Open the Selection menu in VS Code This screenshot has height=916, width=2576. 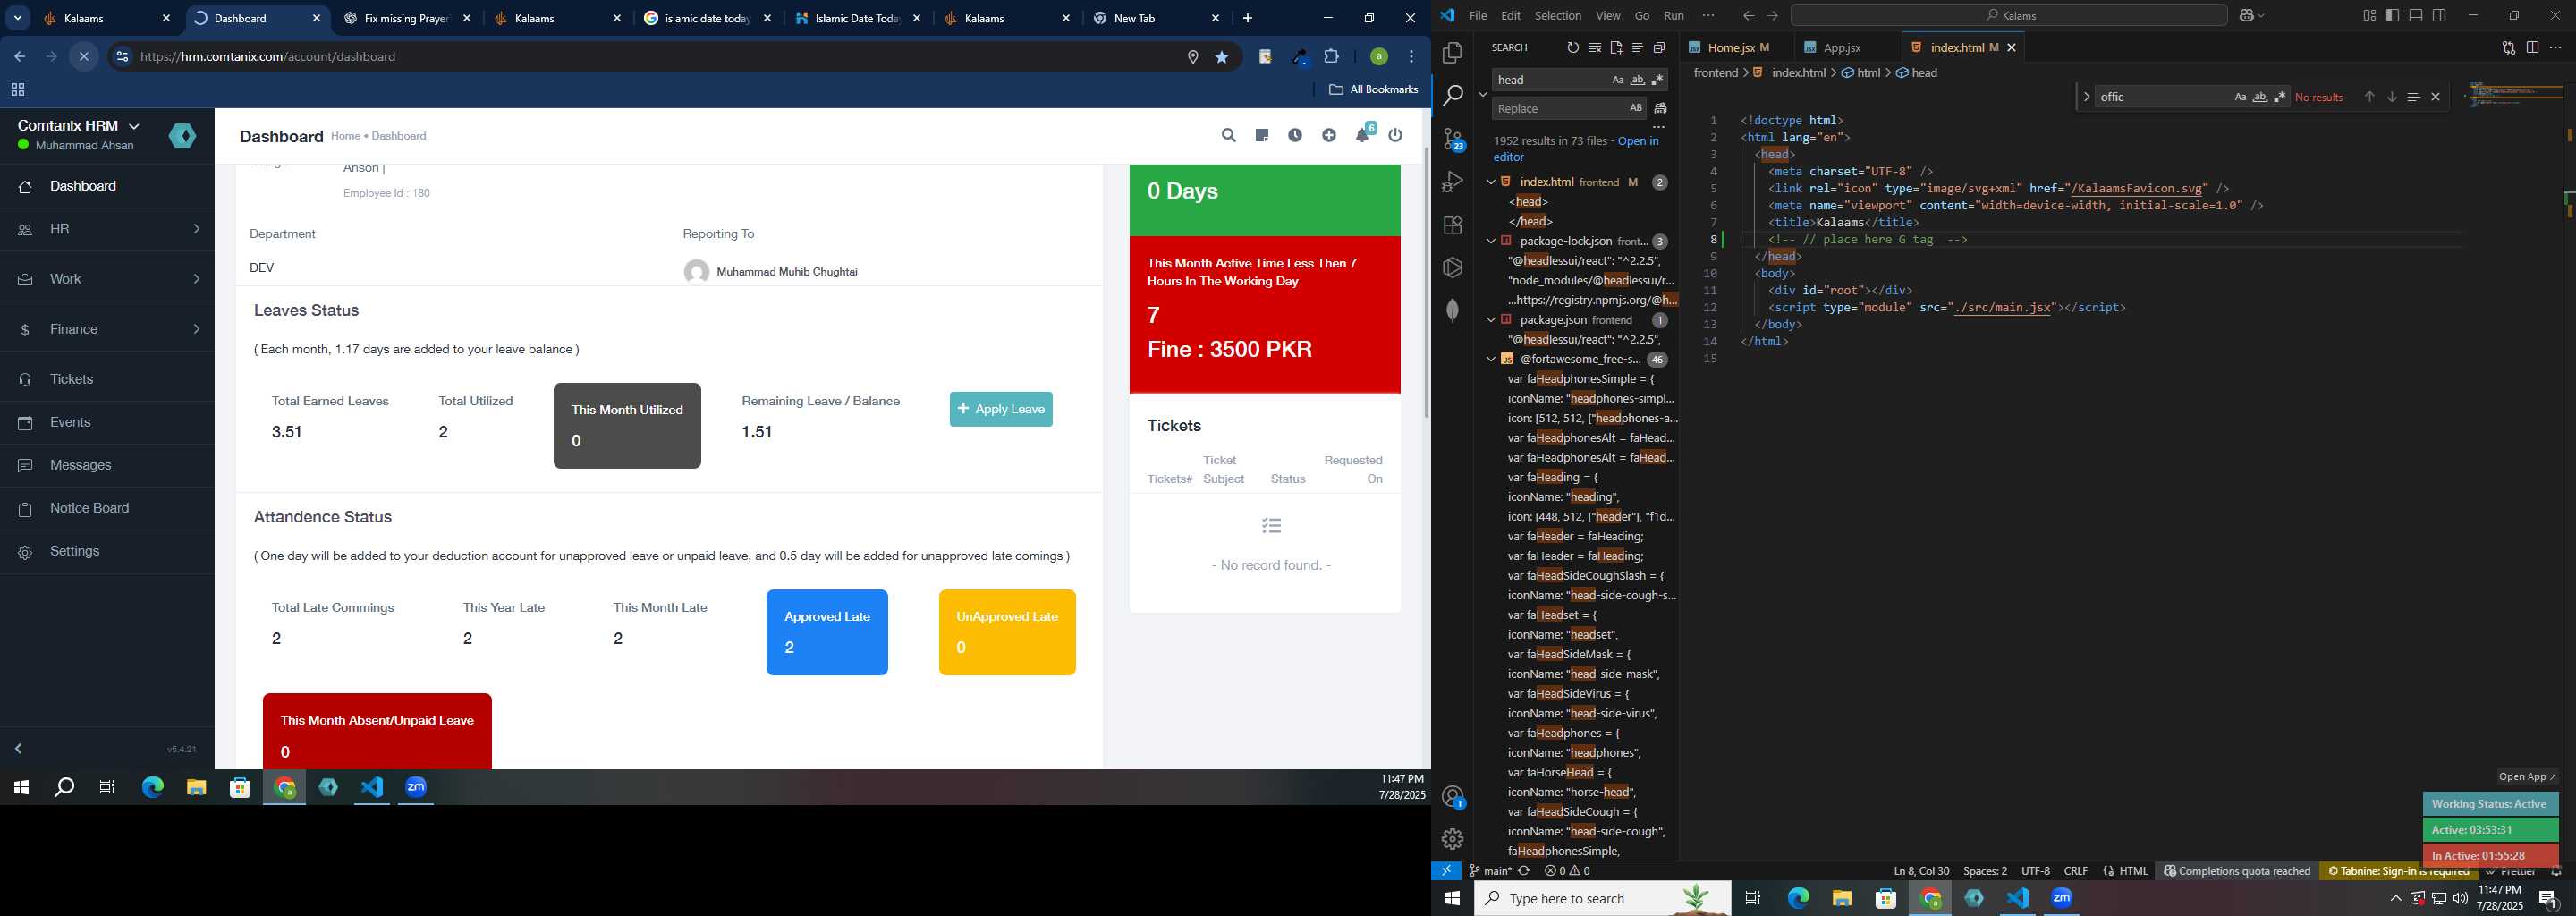(x=1558, y=15)
